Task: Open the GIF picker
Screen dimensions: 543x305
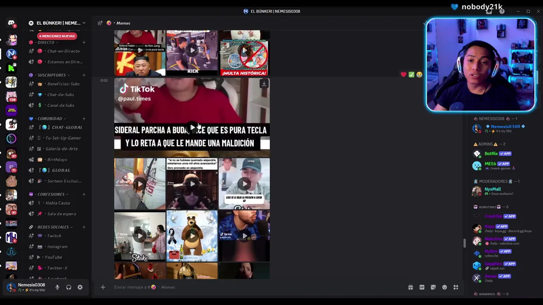Action: (422, 287)
